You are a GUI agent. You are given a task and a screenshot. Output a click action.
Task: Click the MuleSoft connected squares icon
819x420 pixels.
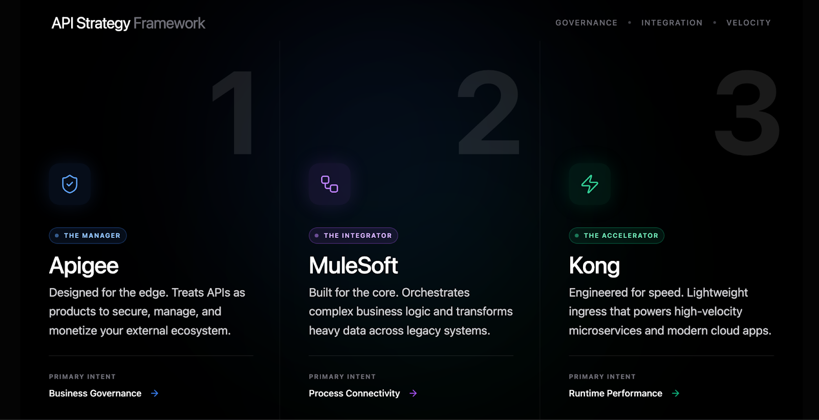(330, 184)
